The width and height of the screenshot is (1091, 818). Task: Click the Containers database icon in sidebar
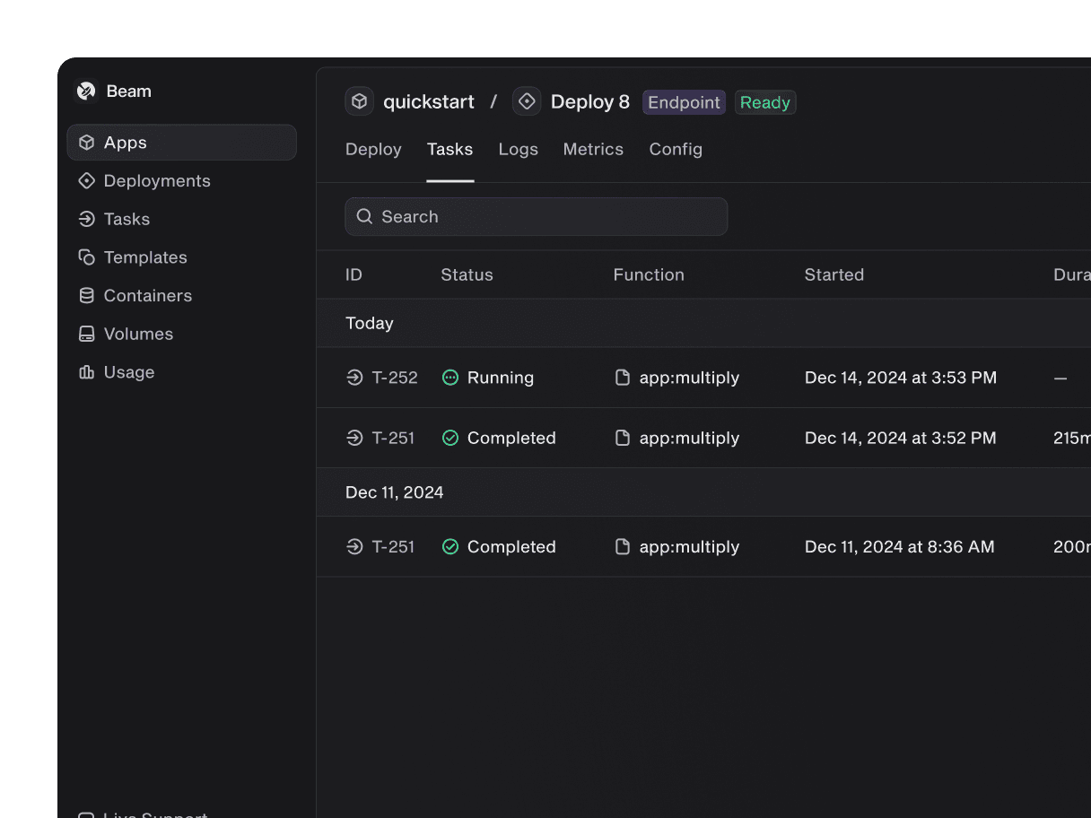[x=87, y=295]
